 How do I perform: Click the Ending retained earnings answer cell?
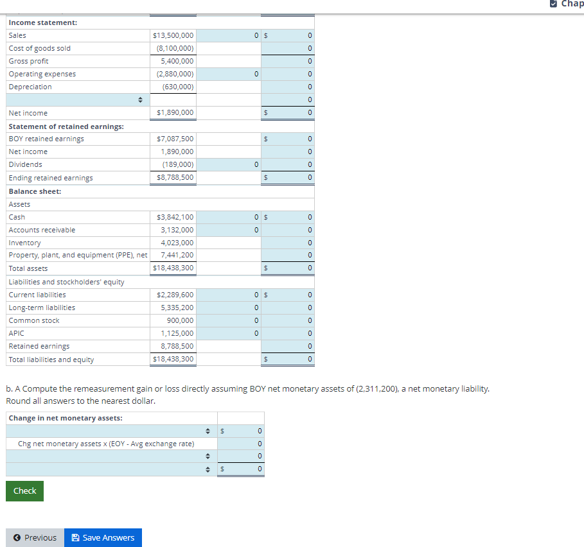[288, 177]
